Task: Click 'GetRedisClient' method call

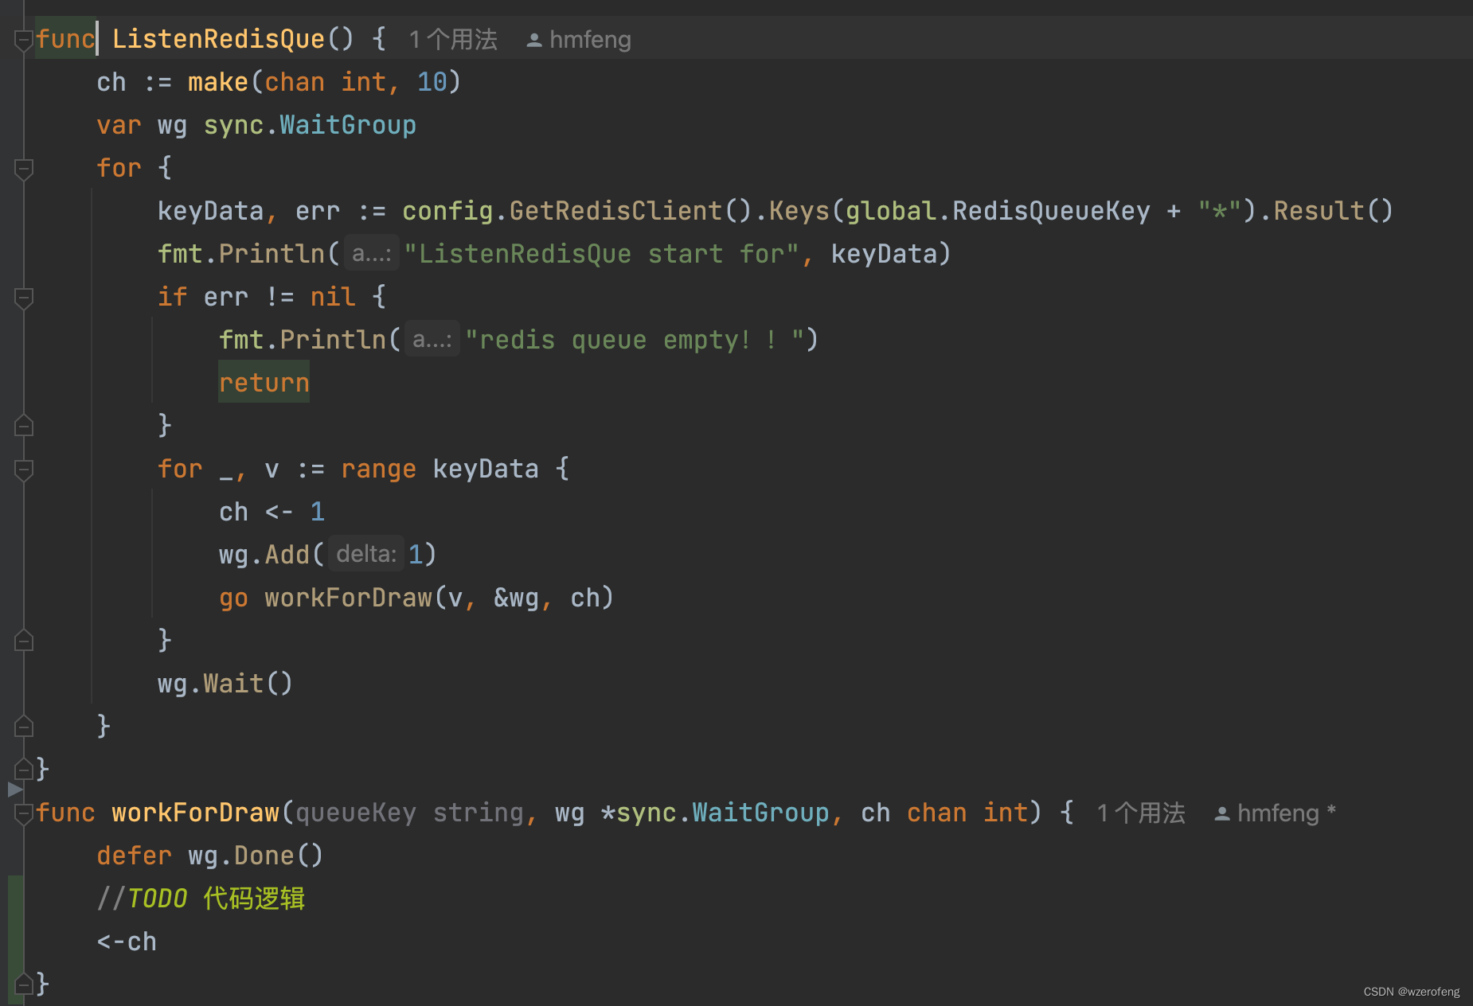Action: 615,212
